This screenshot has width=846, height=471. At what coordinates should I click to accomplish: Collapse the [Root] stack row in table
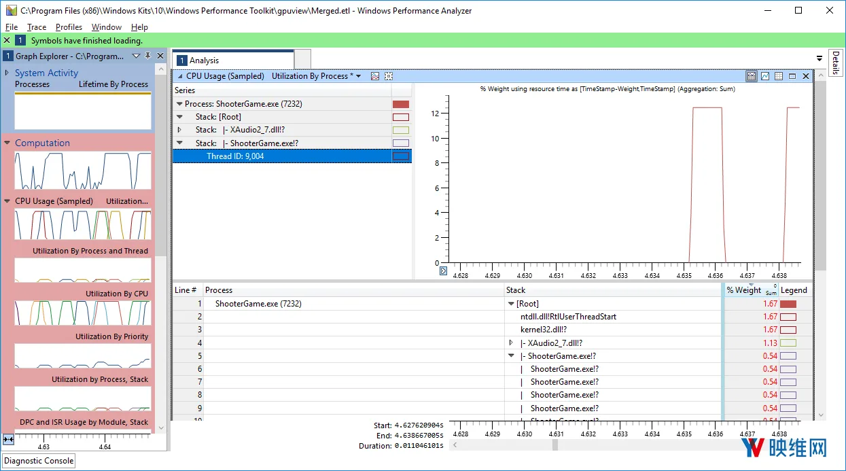(512, 304)
